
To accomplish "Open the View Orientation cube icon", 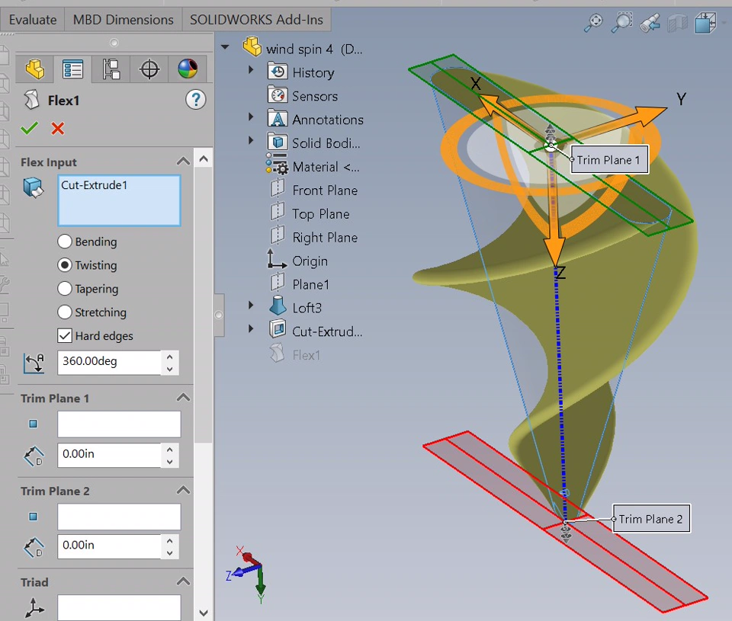I will (705, 22).
